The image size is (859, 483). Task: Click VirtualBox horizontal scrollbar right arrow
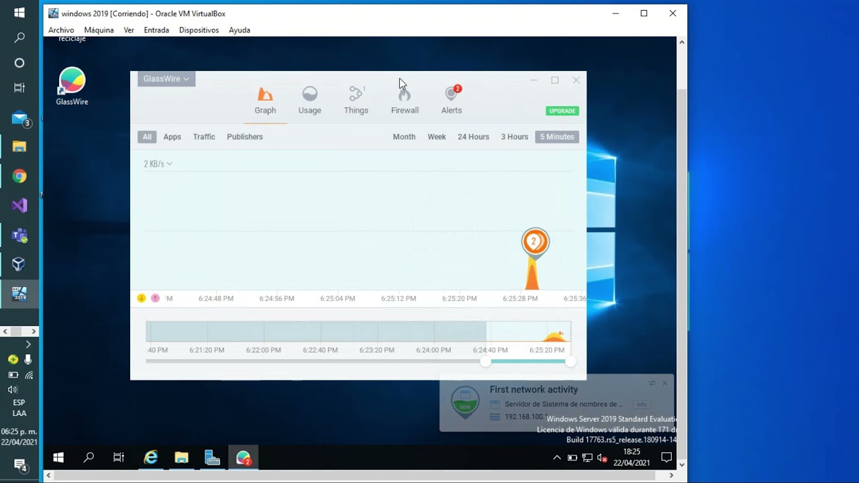[671, 476]
